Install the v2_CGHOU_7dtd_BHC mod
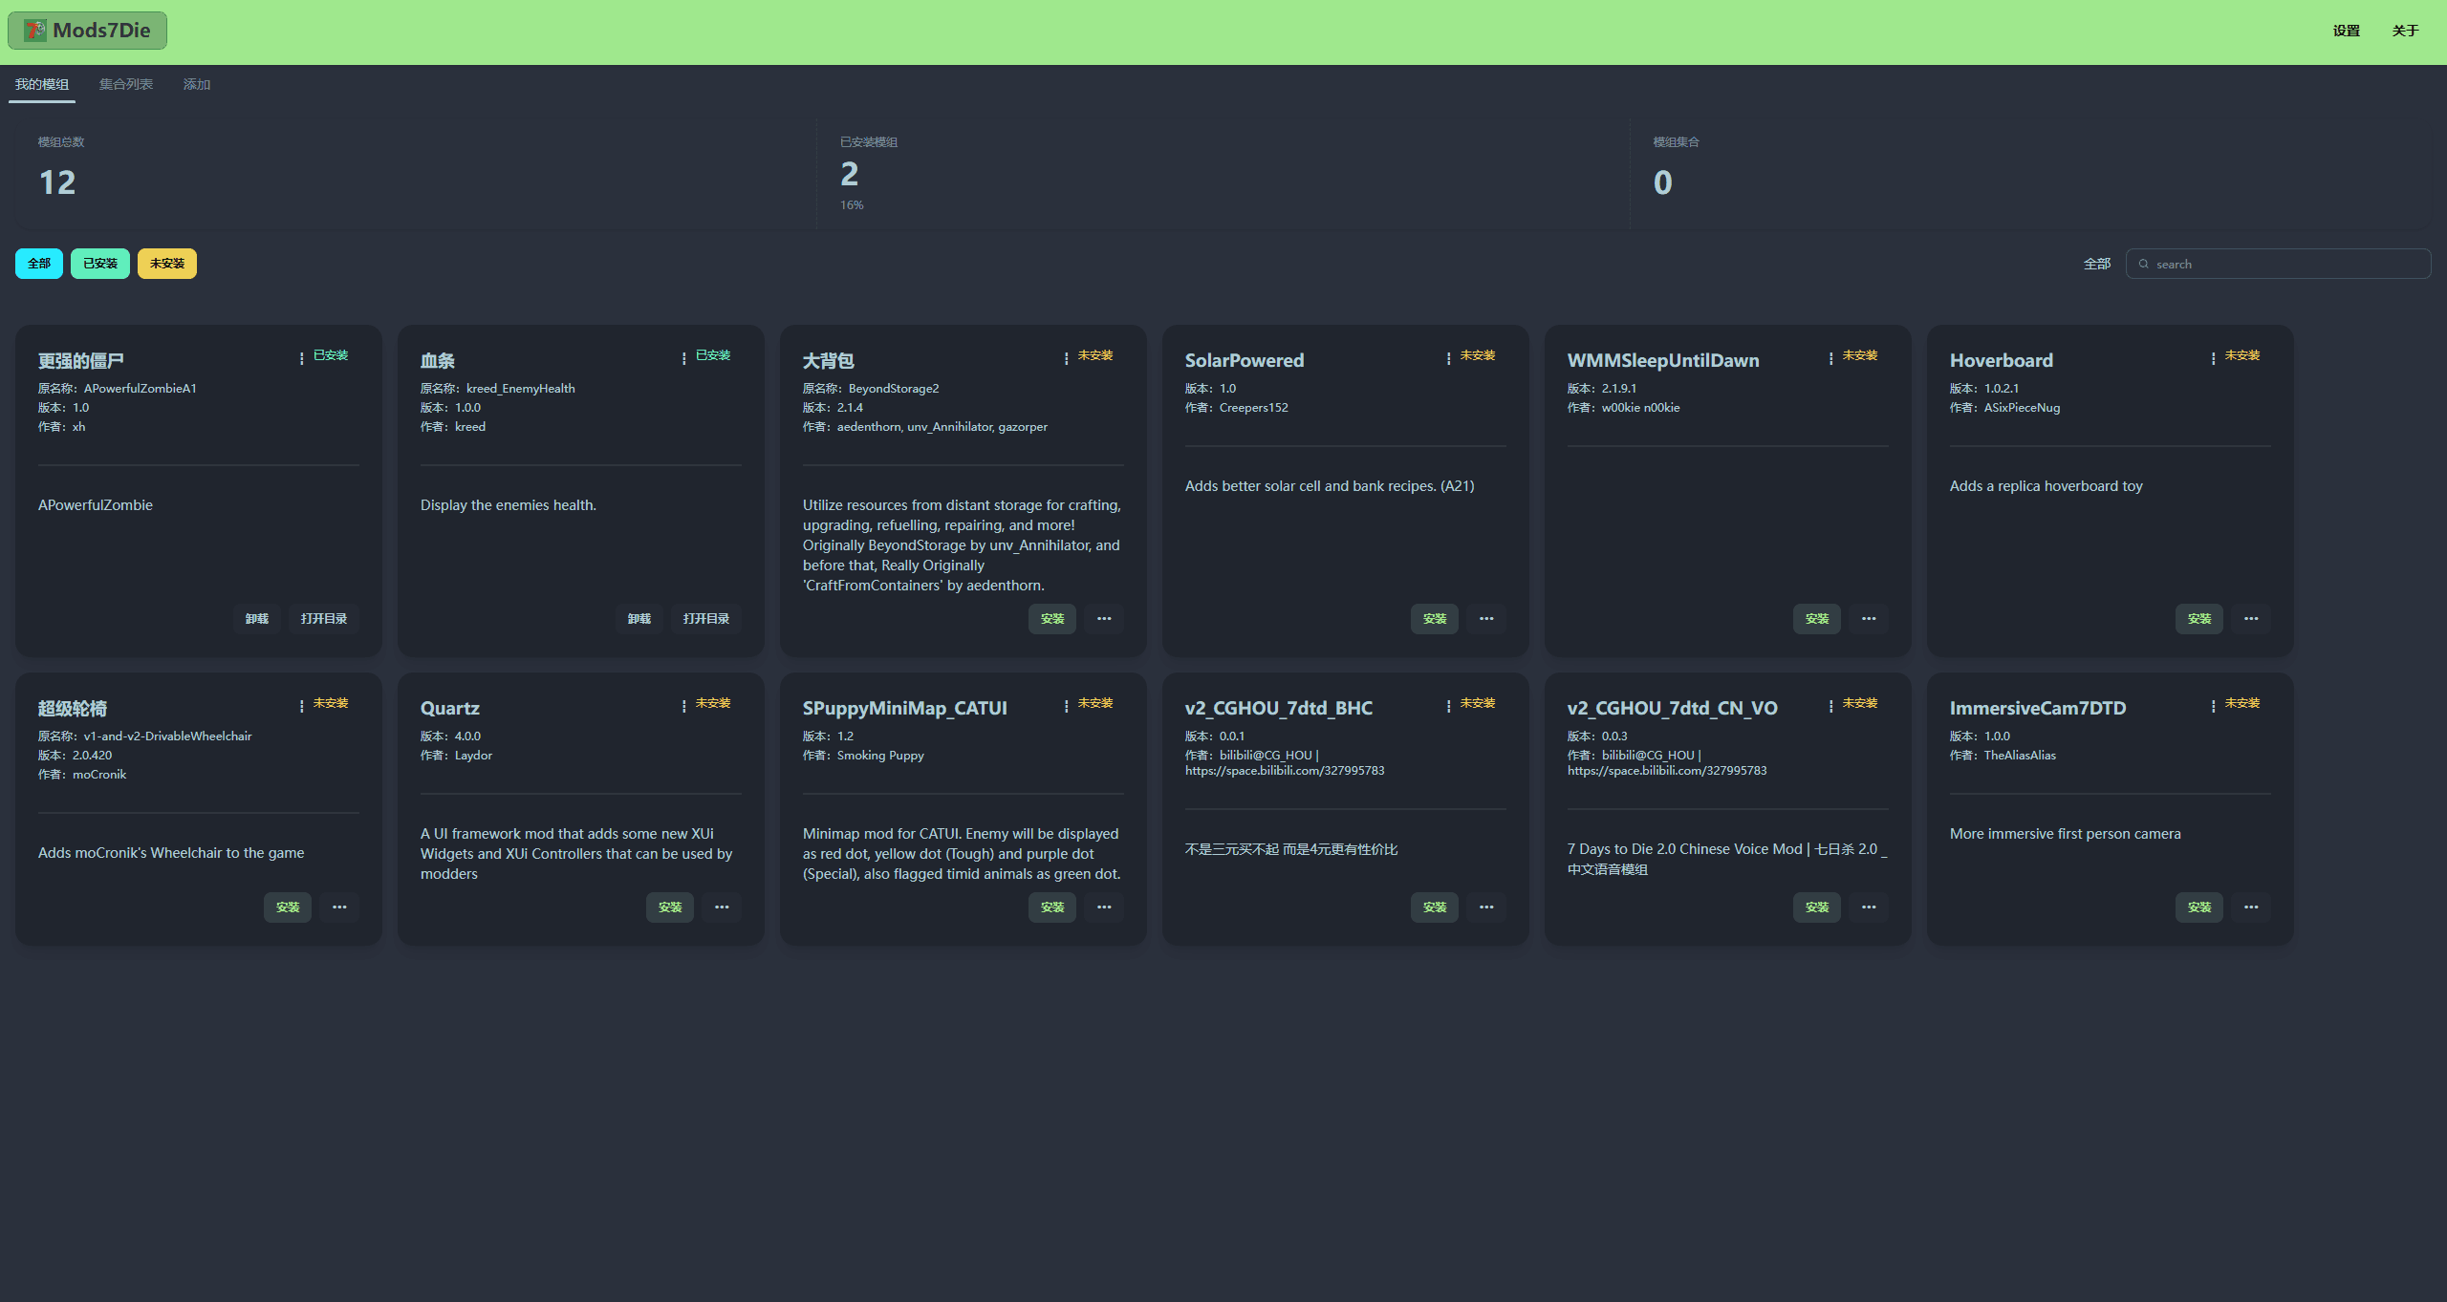The height and width of the screenshot is (1302, 2447). coord(1435,907)
